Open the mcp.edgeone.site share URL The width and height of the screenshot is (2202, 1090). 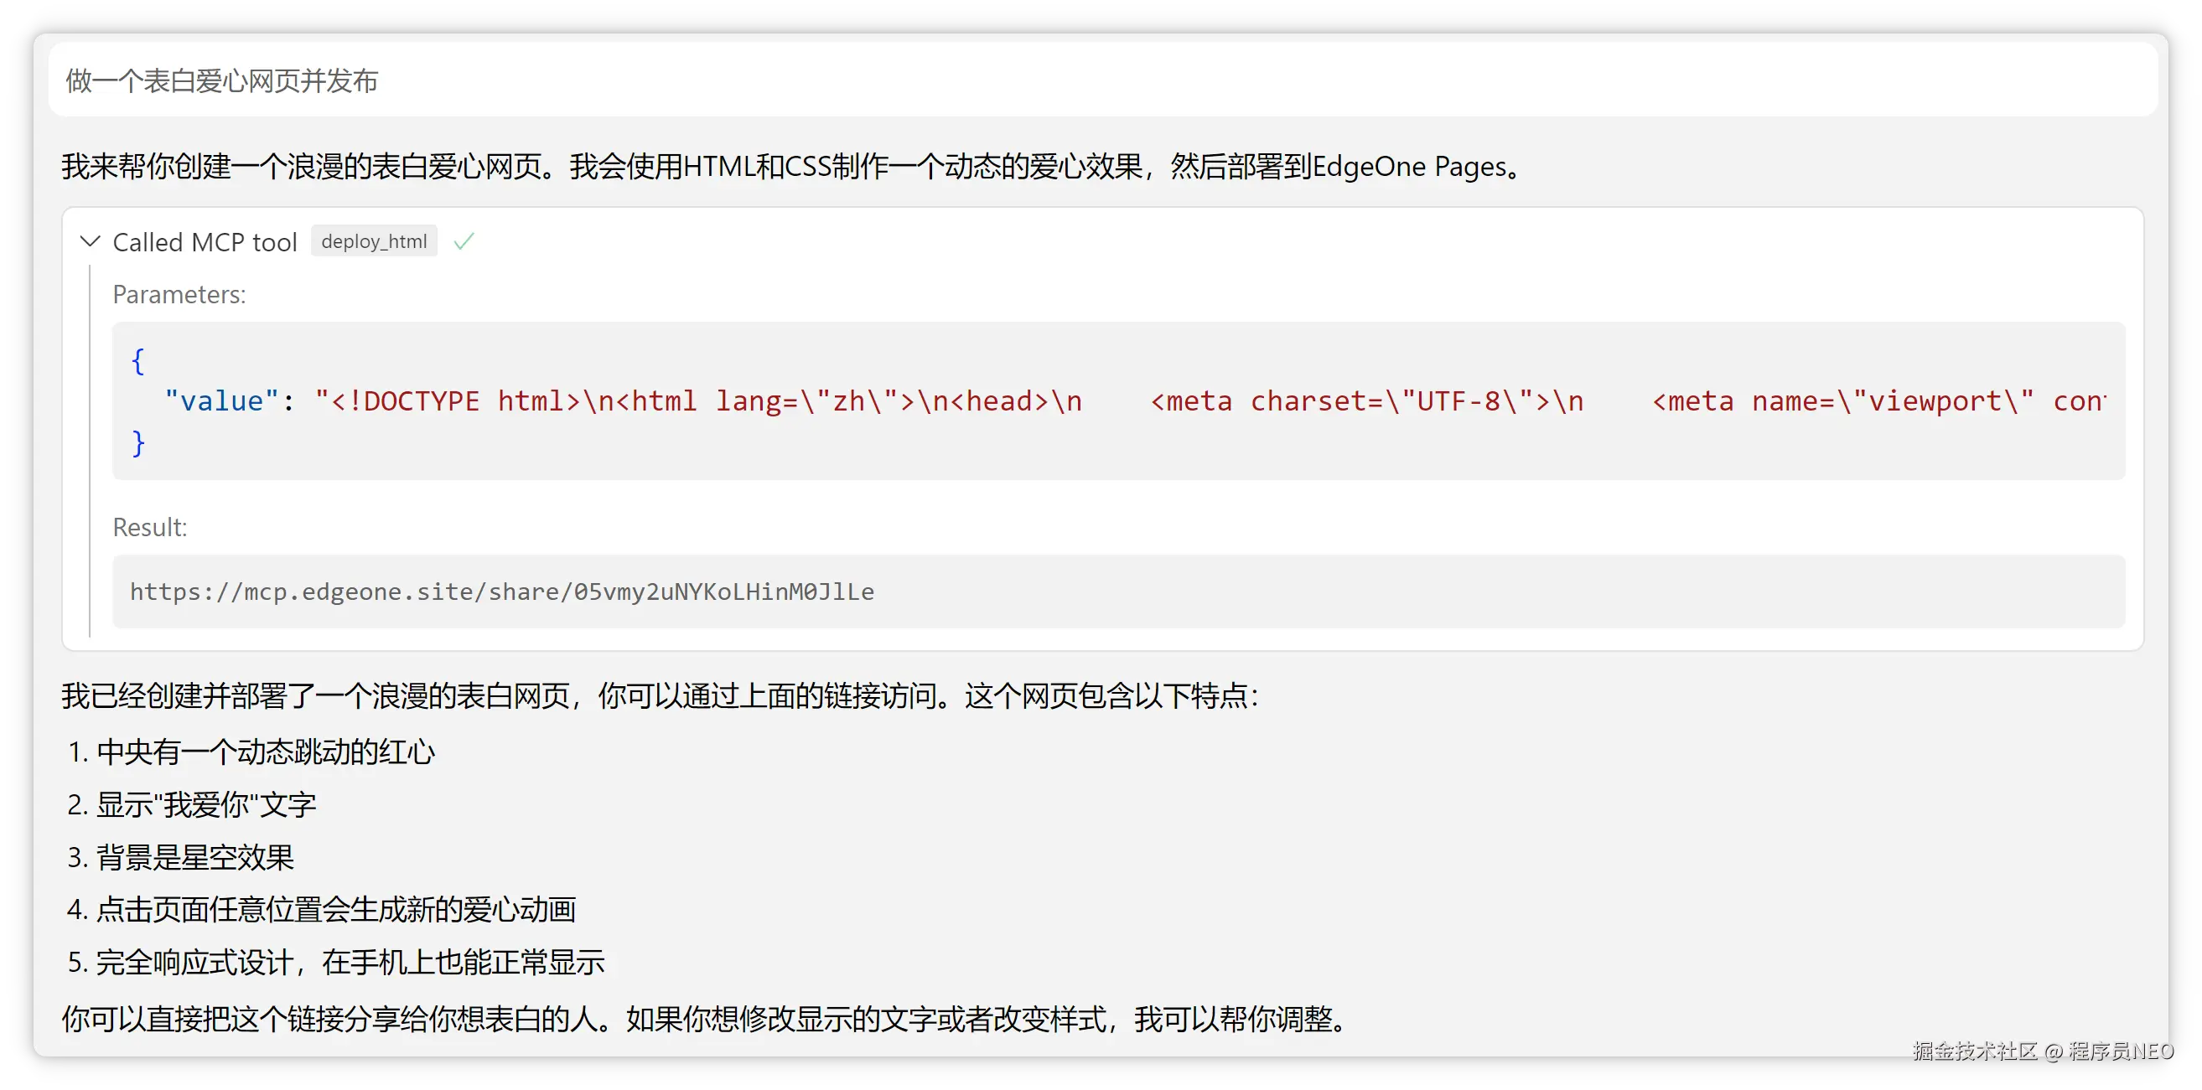pyautogui.click(x=502, y=591)
